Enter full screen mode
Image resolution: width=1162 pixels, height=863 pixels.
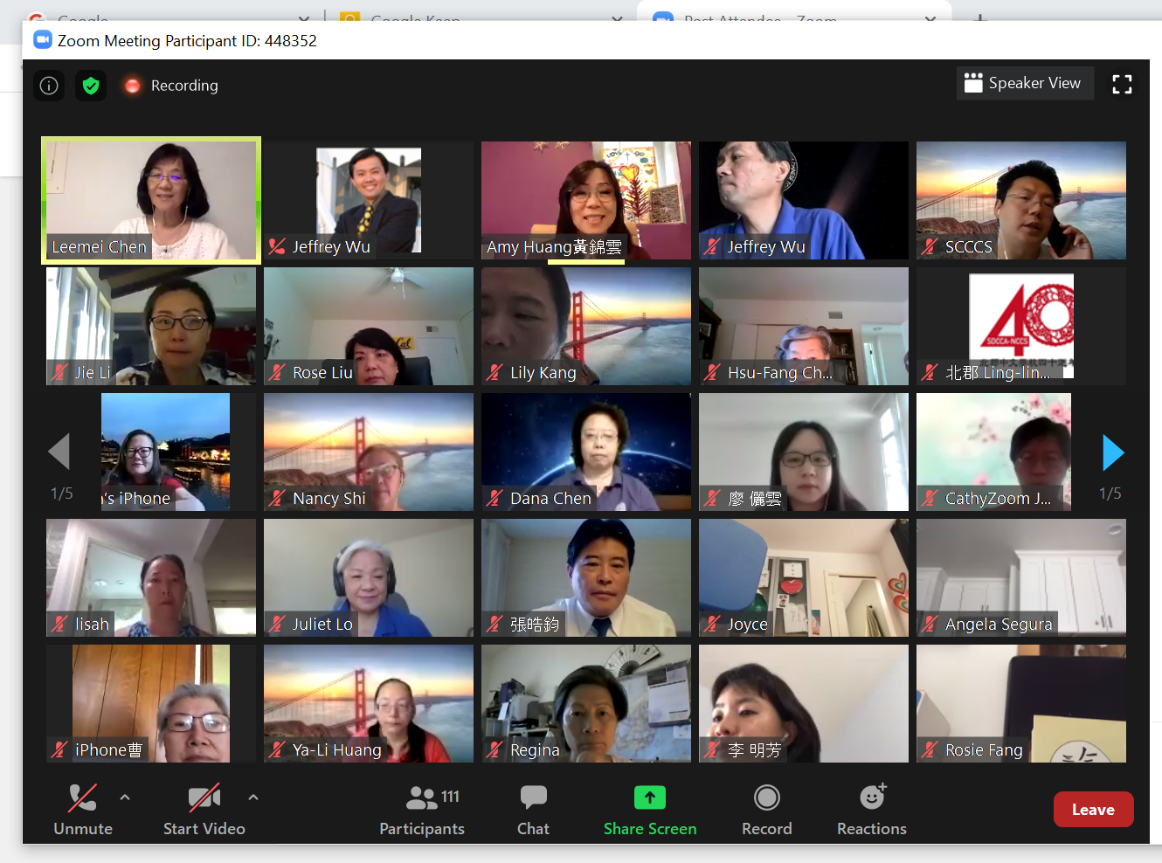(1122, 84)
